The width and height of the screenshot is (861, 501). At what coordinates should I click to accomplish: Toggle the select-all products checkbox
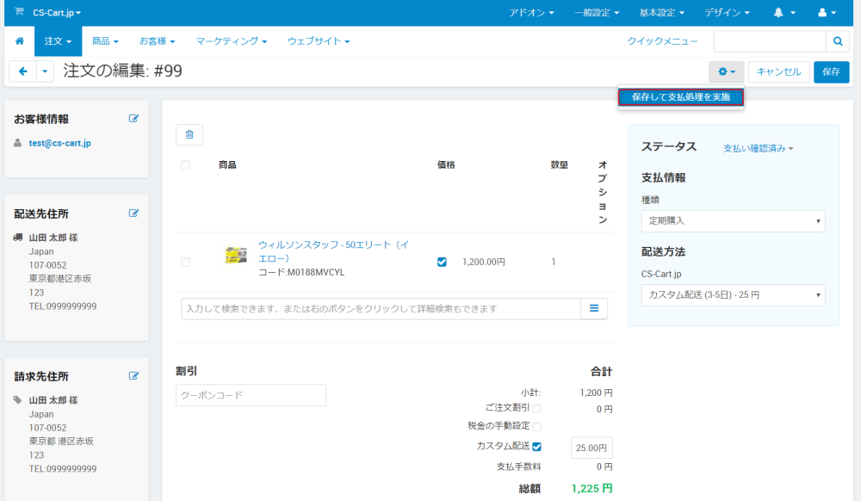(x=186, y=165)
